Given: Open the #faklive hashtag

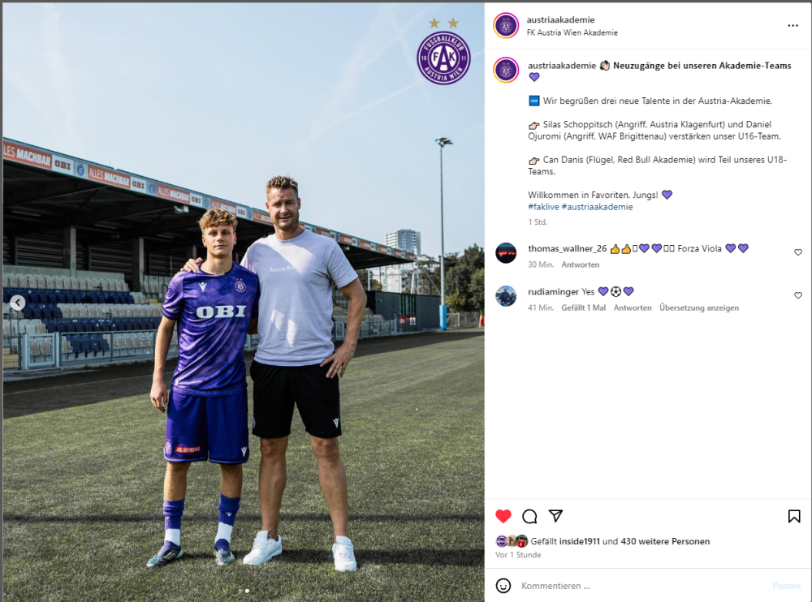Looking at the screenshot, I should coord(543,207).
